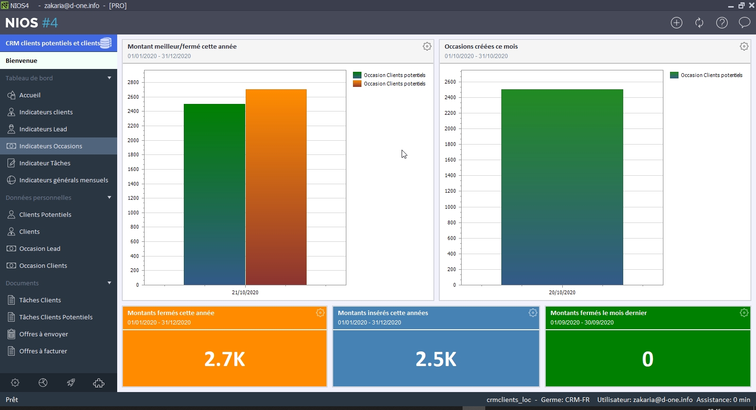Open Indicateur Tâches in sidebar
Viewport: 756px width, 410px height.
(x=44, y=163)
